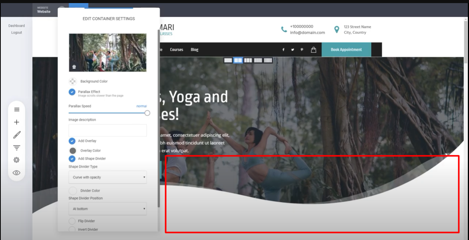Choose the two-column layout icon
Screen dimensions: 469x240
click(238, 60)
